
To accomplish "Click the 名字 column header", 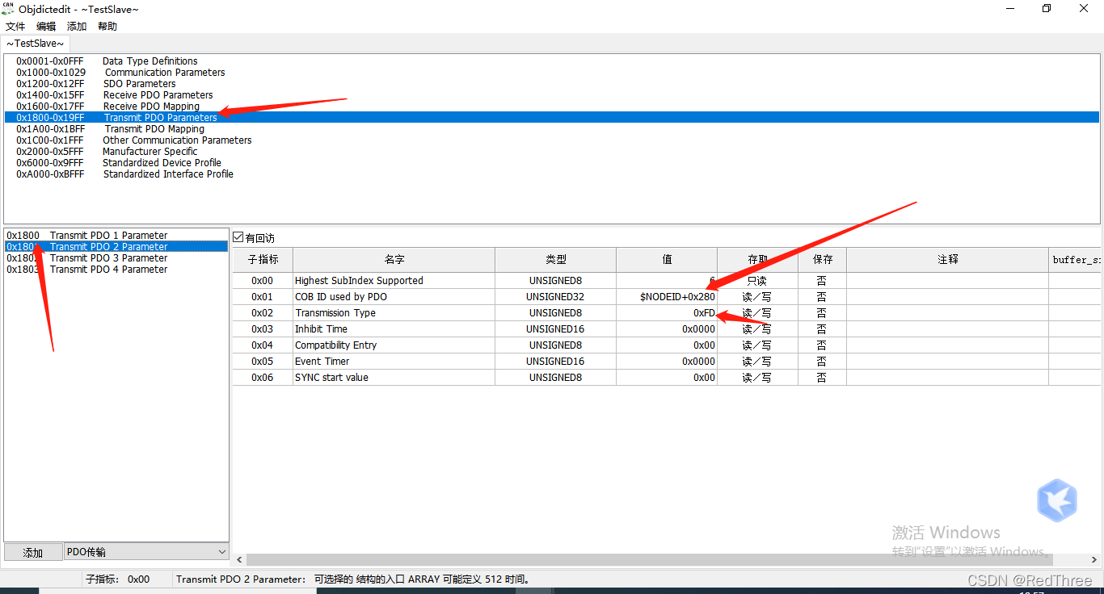I will (394, 260).
